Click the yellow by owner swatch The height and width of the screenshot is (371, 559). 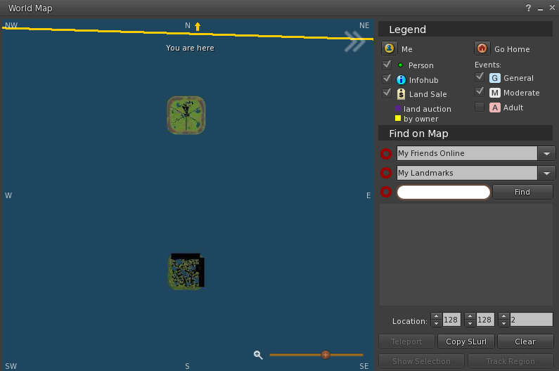398,118
